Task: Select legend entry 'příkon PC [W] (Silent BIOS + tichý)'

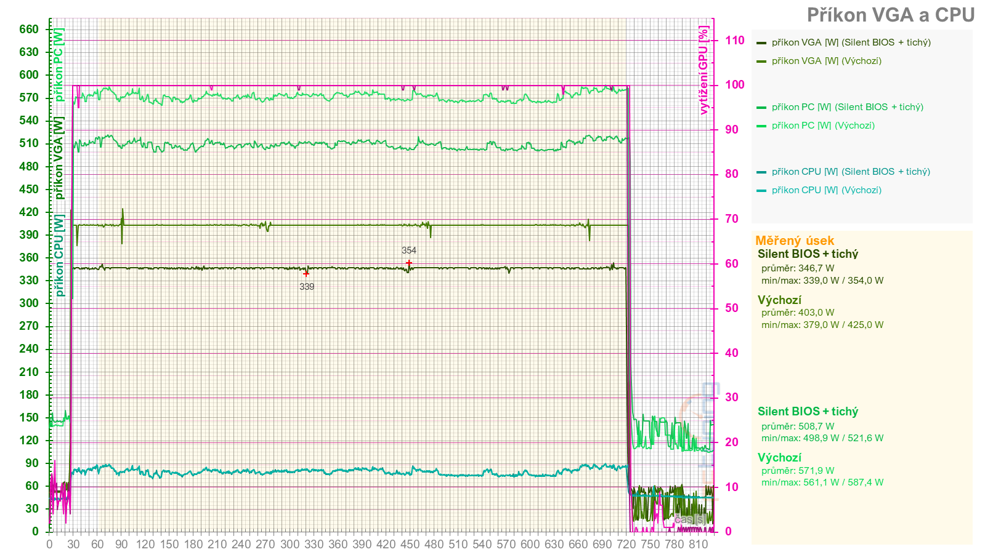Action: point(847,107)
